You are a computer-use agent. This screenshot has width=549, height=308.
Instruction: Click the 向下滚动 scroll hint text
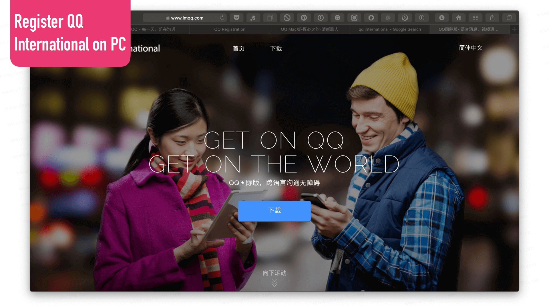(x=274, y=273)
